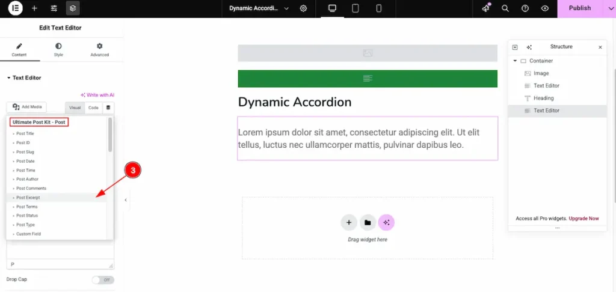This screenshot has width=616, height=292.
Task: Select Post Excerpt from the list
Action: point(28,198)
